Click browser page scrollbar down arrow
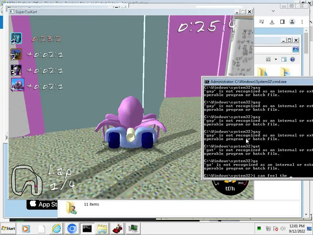 point(306,214)
